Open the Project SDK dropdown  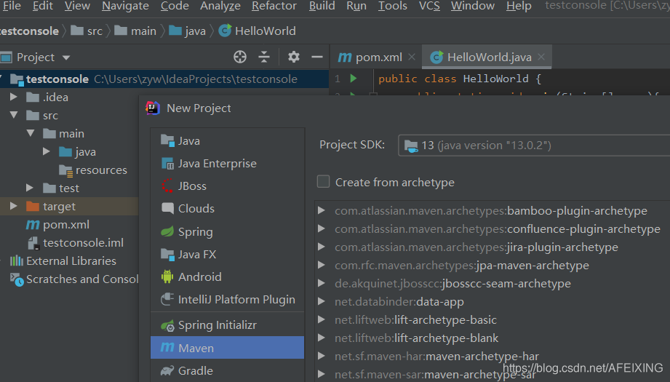point(534,146)
